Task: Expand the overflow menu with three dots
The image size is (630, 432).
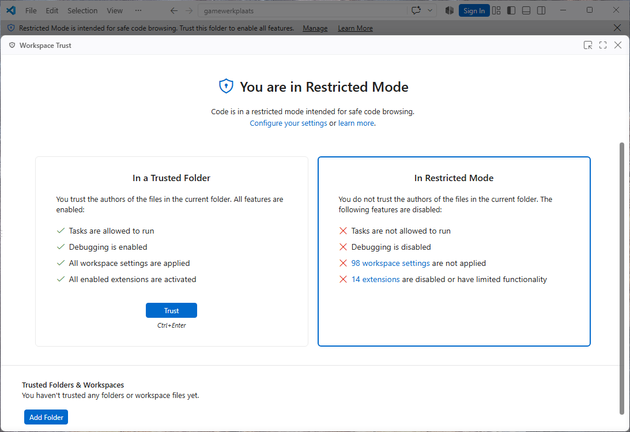Action: click(138, 10)
